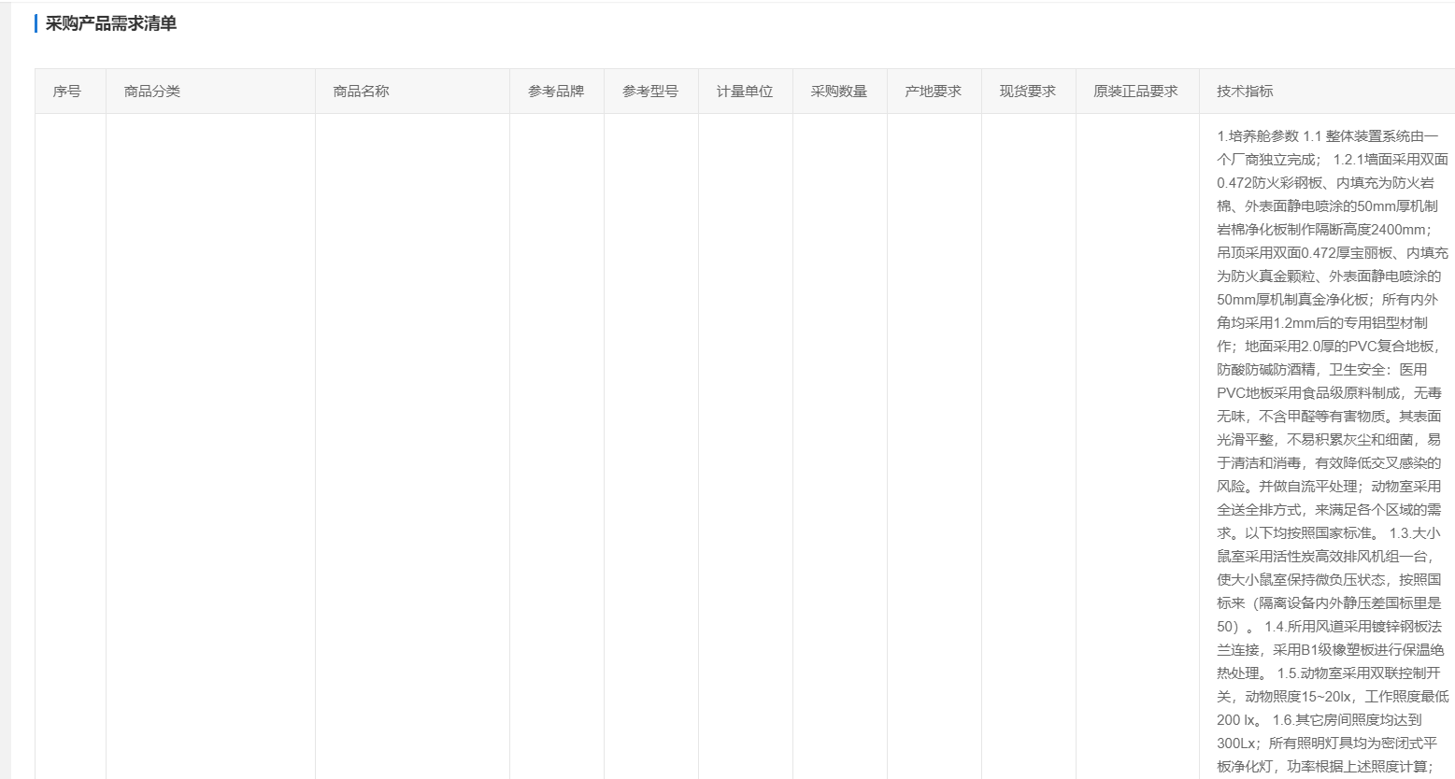1455x779 pixels.
Task: Click the 现货要求 column header
Action: pyautogui.click(x=1028, y=92)
